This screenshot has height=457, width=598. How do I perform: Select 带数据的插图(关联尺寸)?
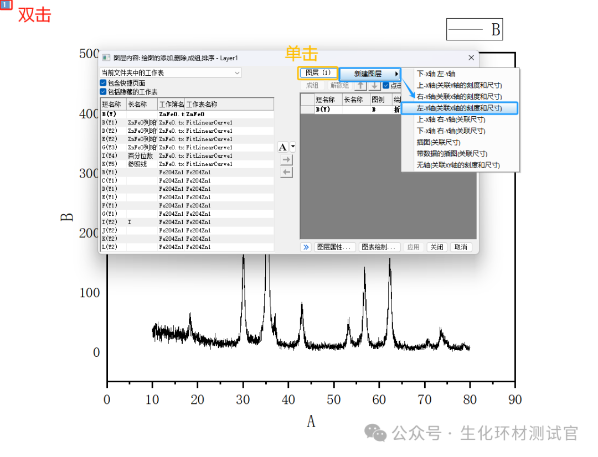(x=460, y=154)
